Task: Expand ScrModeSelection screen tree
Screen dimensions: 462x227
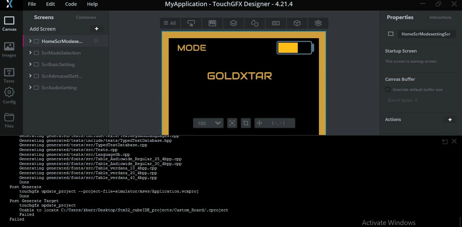Action: pos(30,52)
